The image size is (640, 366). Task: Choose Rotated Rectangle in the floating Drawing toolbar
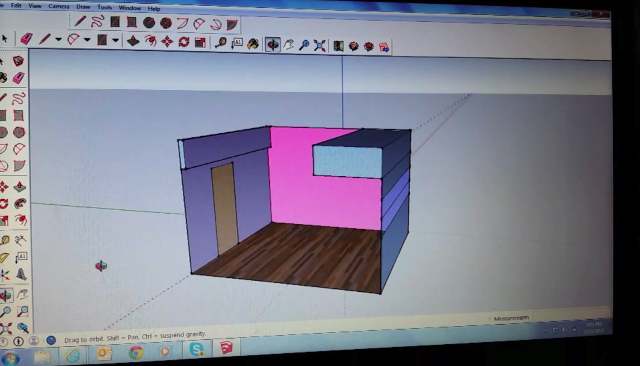point(132,22)
